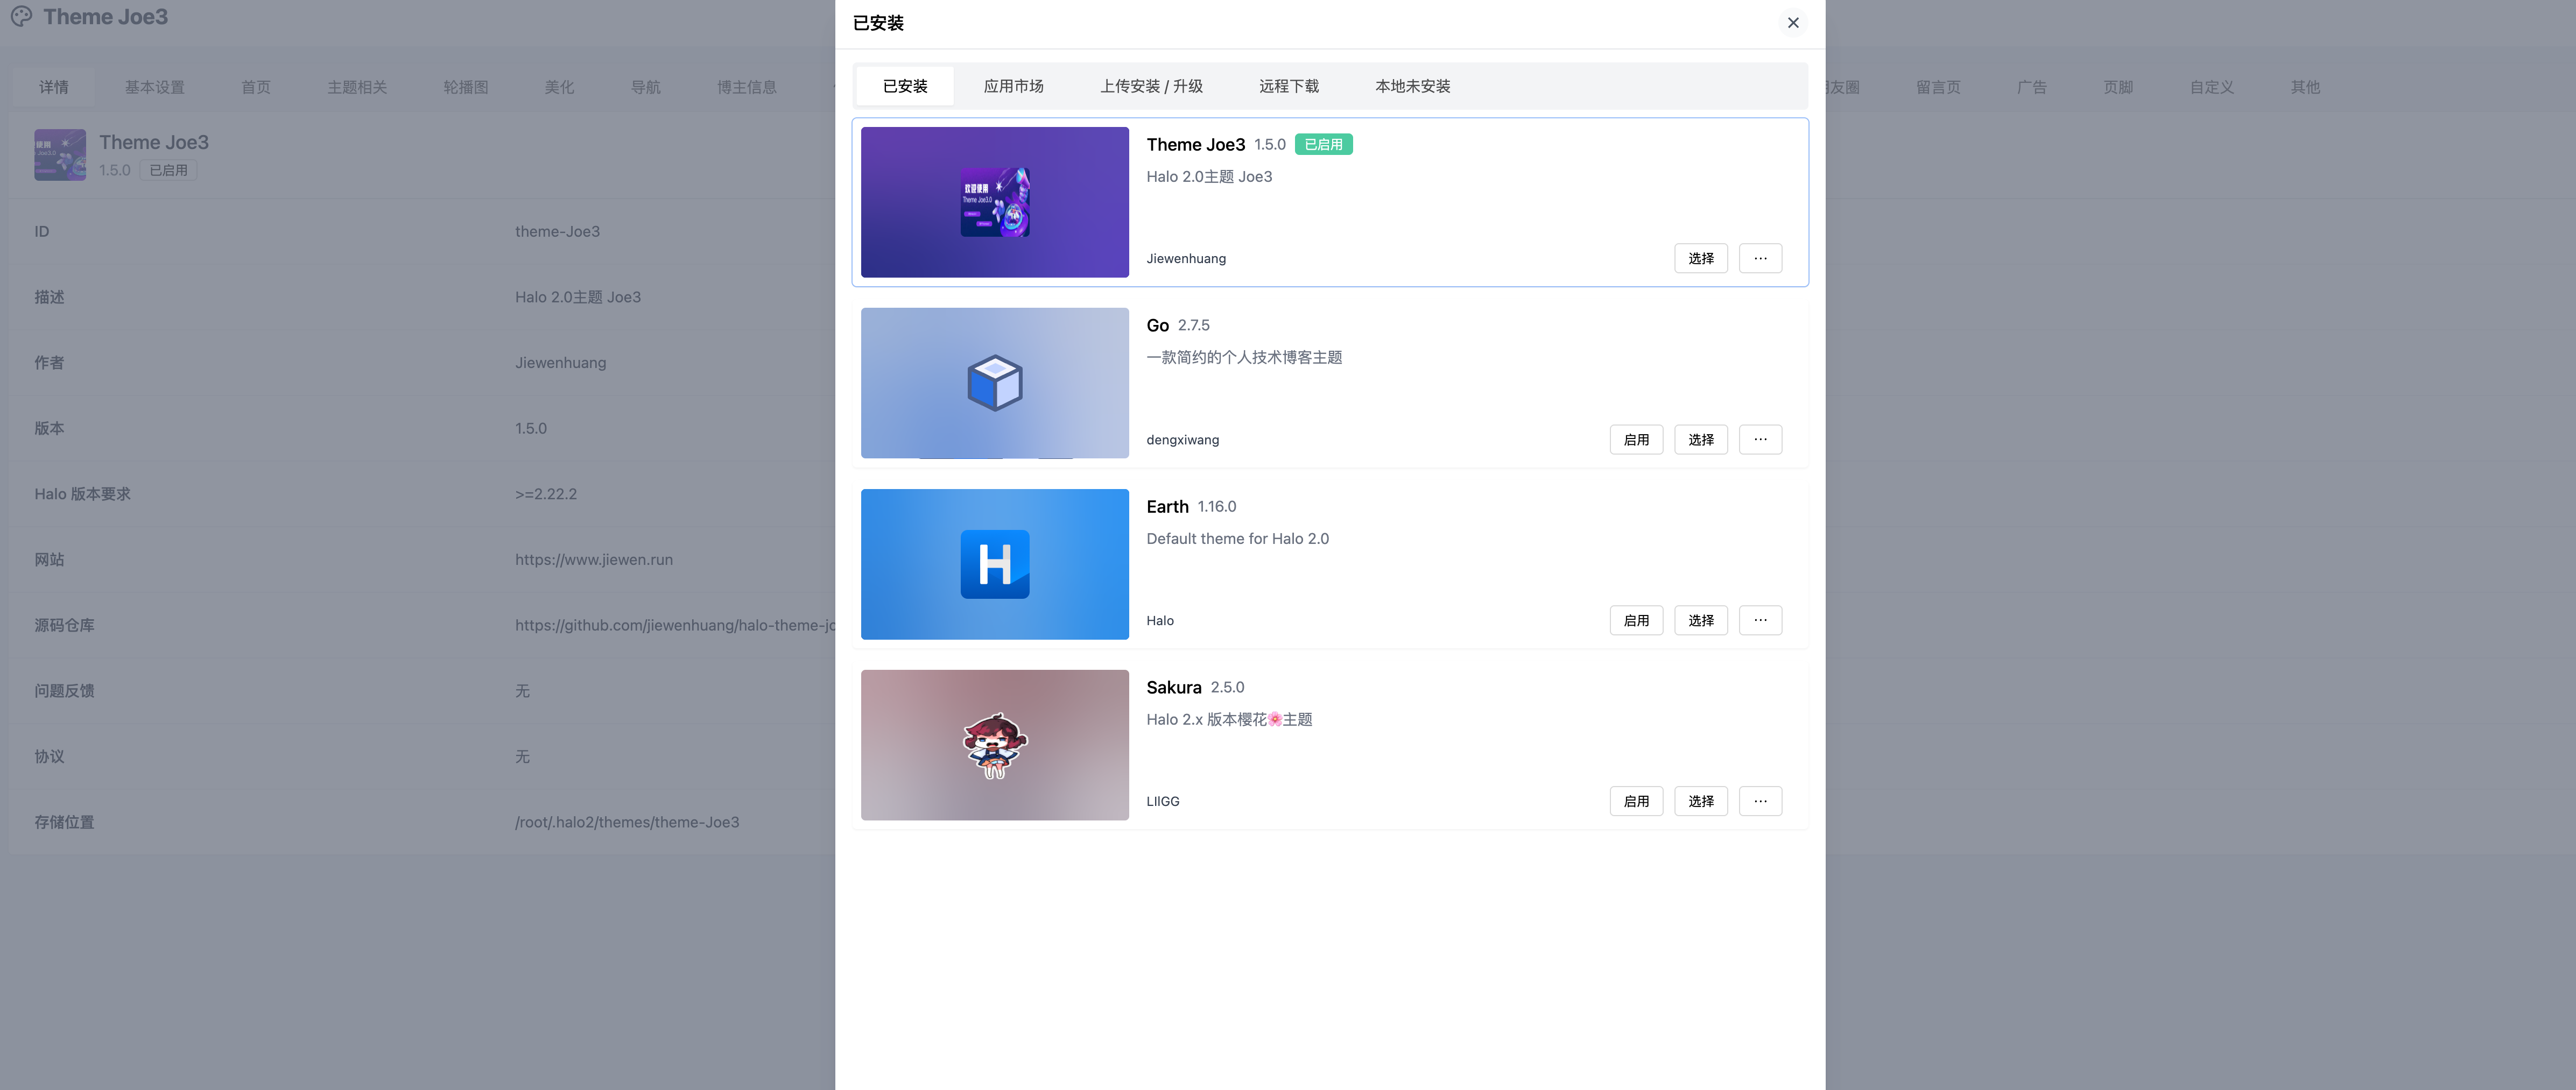Open the 详情 tab in background page
This screenshot has width=2576, height=1090.
pos(54,87)
